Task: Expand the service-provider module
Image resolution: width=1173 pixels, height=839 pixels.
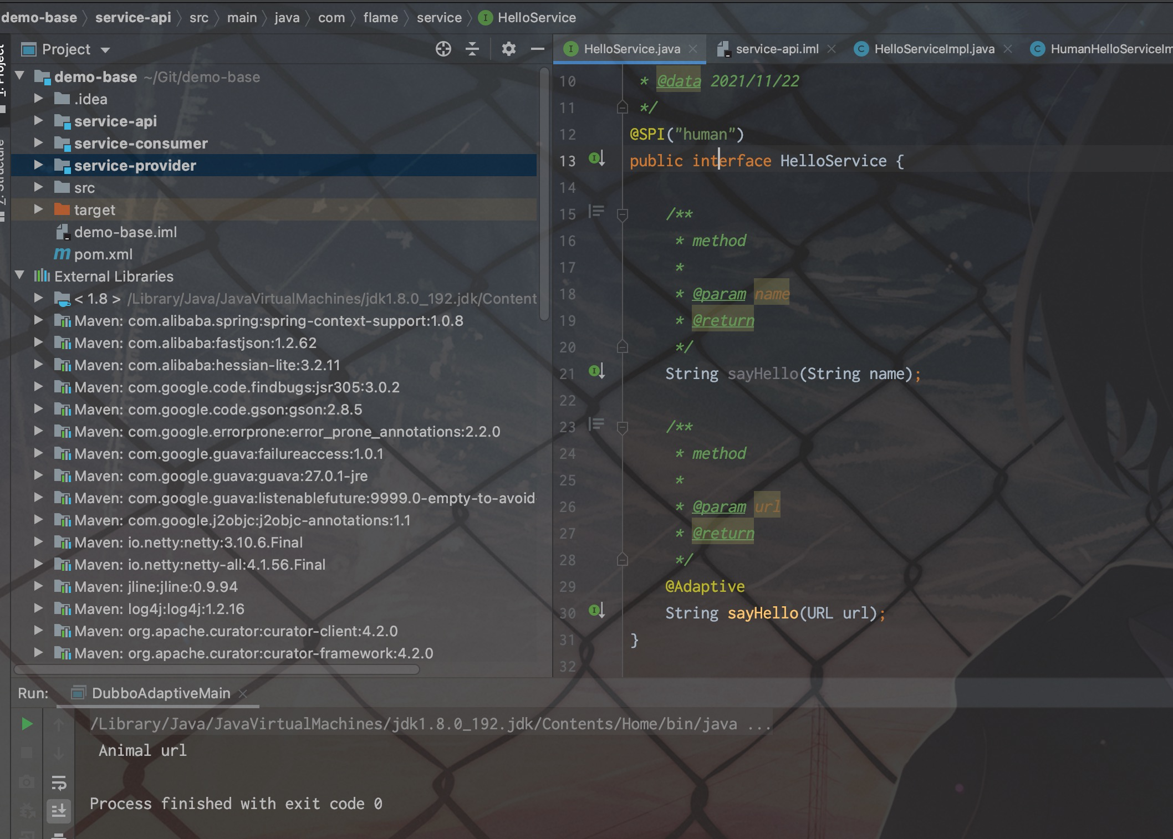Action: (38, 165)
